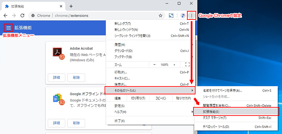
Task: Click コピー(C) in the edit row
Action: [161, 98]
